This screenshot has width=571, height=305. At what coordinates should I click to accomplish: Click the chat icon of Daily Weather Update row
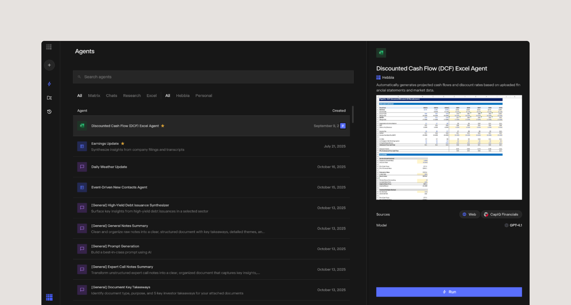click(x=82, y=167)
